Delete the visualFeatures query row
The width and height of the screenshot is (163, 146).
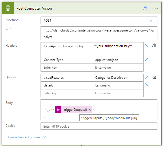[146, 77]
